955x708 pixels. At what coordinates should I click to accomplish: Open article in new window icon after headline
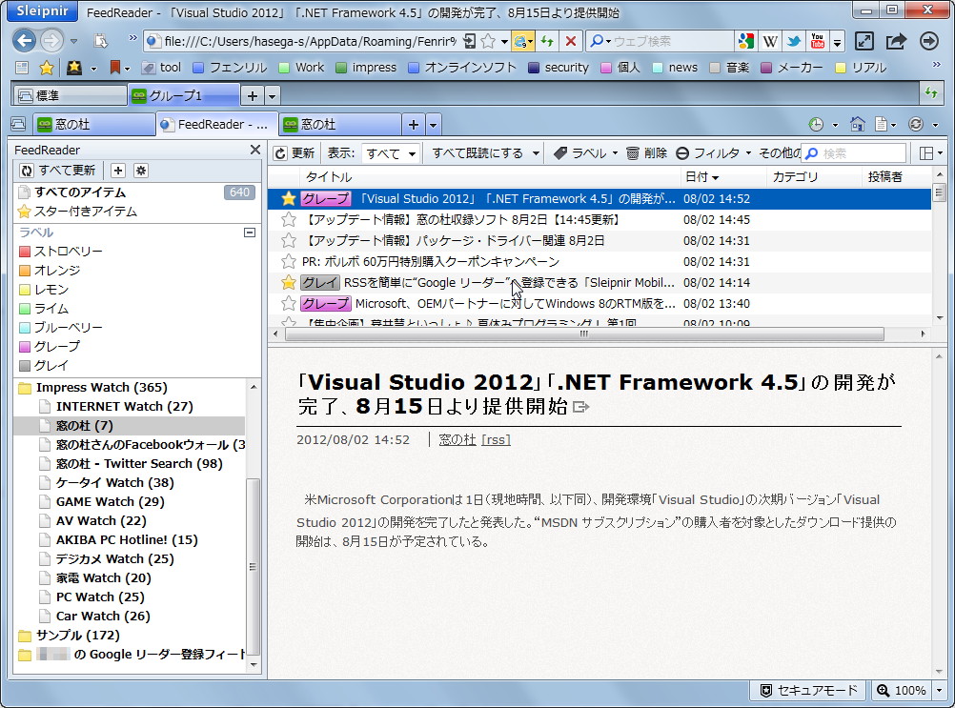click(581, 407)
